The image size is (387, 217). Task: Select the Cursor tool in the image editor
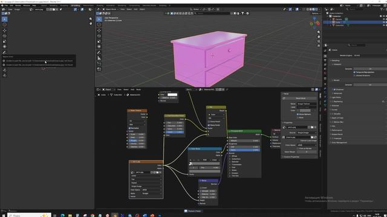point(4,25)
